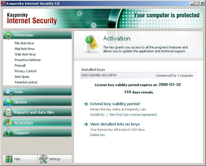Open Anti-Spam component
The image size is (206, 166).
(22, 77)
